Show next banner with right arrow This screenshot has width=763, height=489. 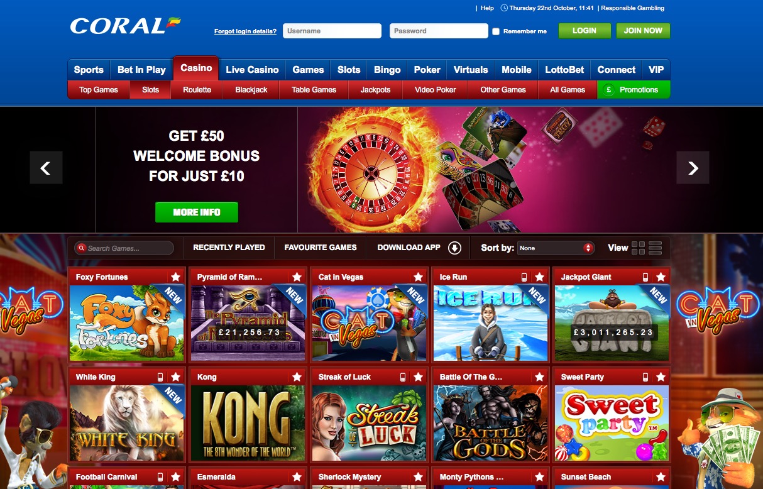[693, 167]
